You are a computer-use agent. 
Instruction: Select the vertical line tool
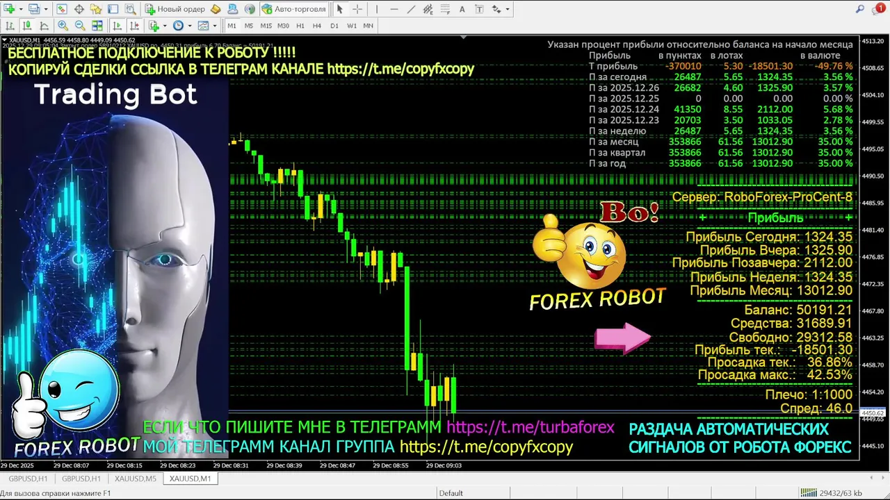(376, 9)
